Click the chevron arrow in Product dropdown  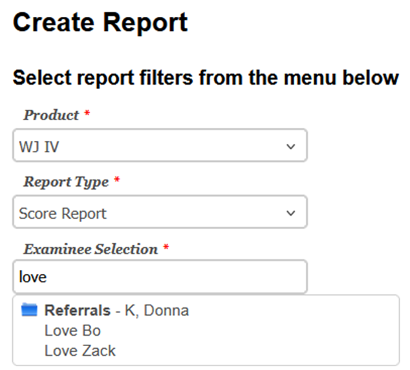(x=291, y=147)
